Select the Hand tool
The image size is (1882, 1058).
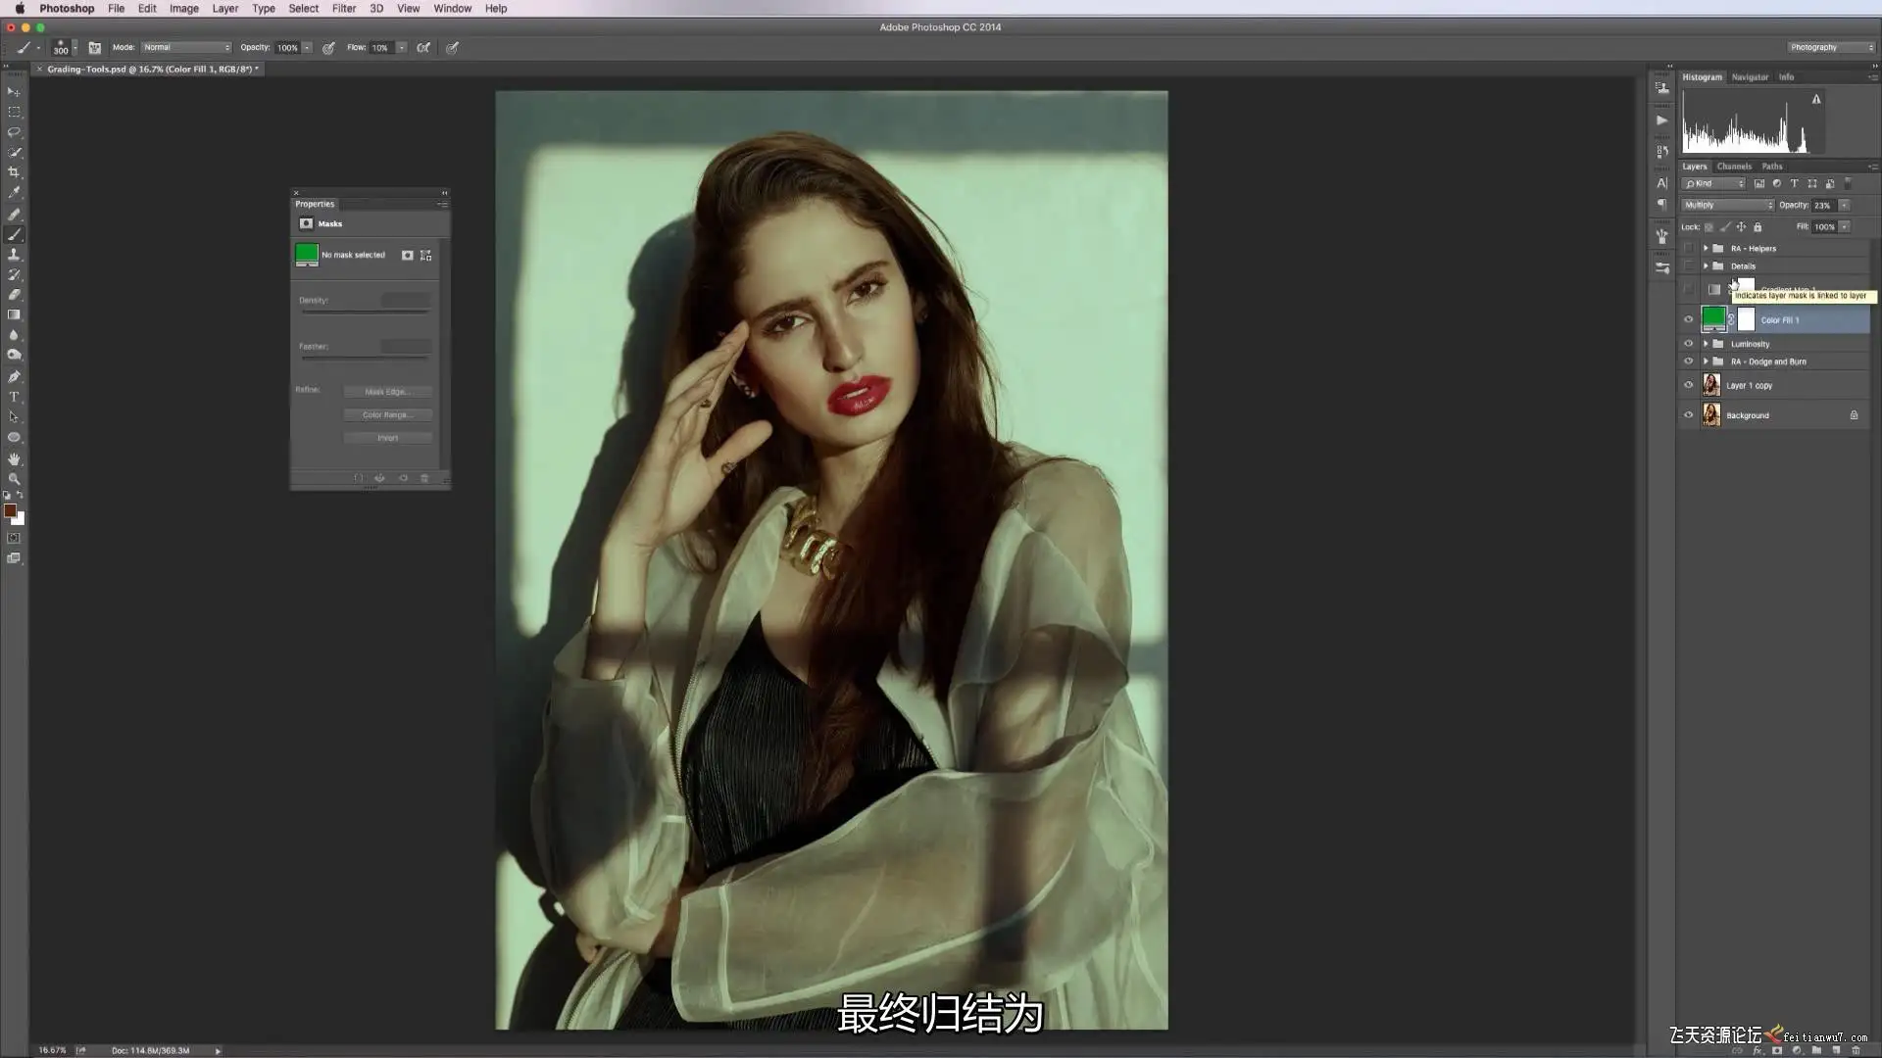point(14,458)
